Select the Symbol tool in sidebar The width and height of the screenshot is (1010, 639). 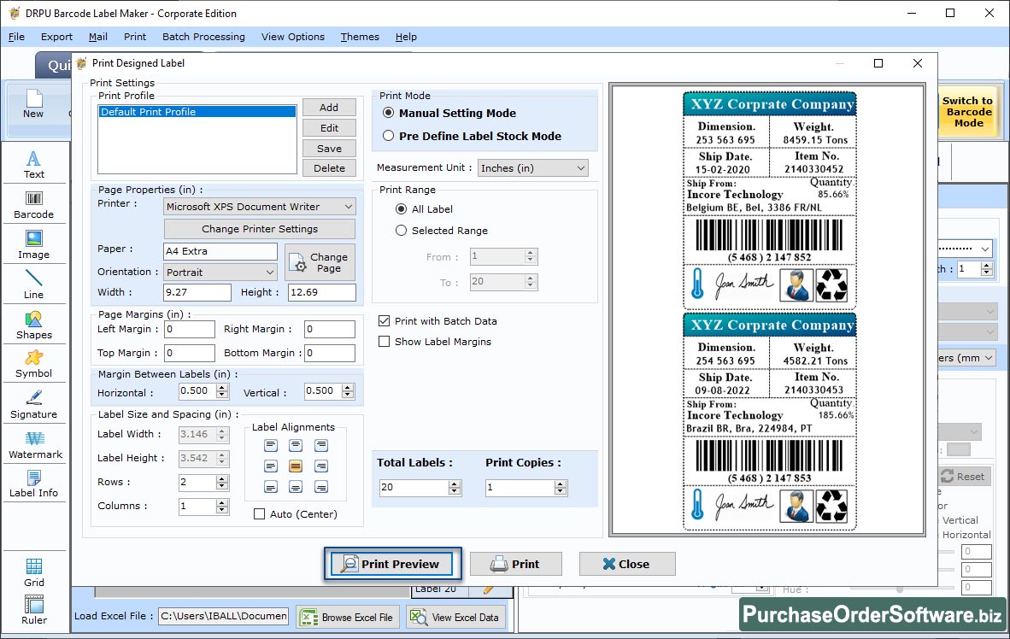[34, 364]
